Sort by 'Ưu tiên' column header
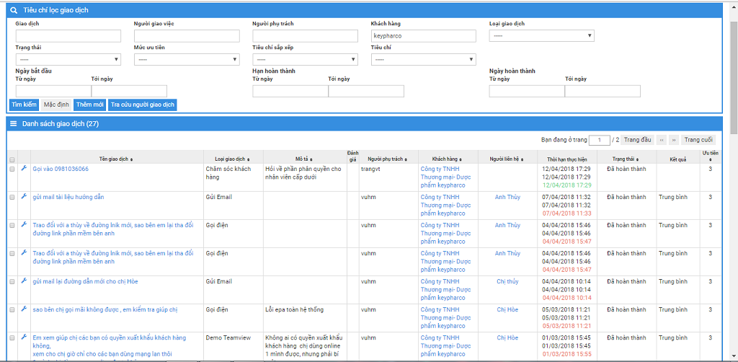Viewport: 738px width, 362px height. coord(710,156)
